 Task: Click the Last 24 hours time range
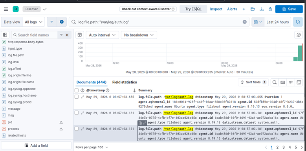click(277, 22)
